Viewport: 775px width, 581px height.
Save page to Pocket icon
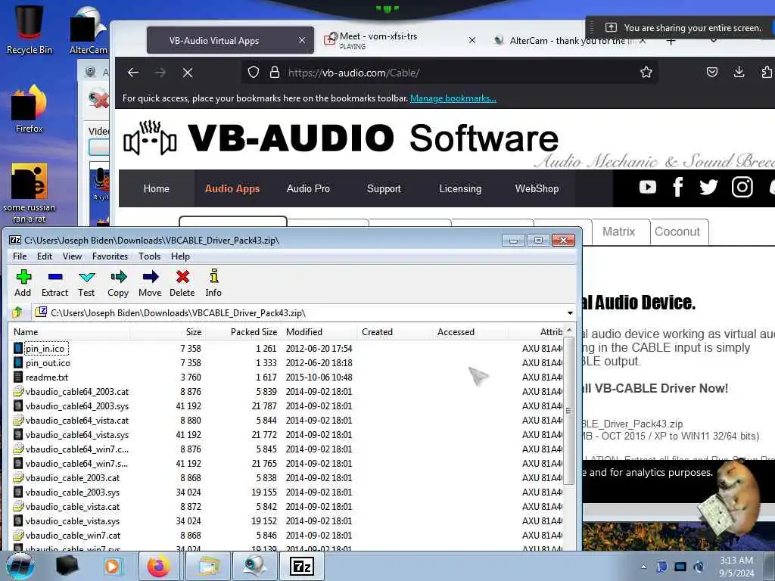(x=711, y=72)
